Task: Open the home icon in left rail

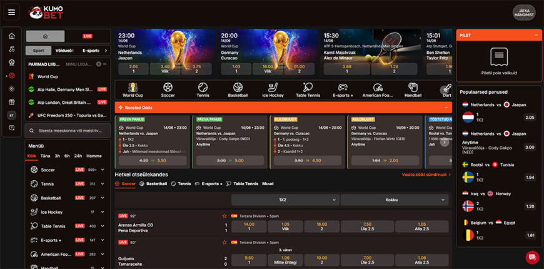Action: coord(12,36)
